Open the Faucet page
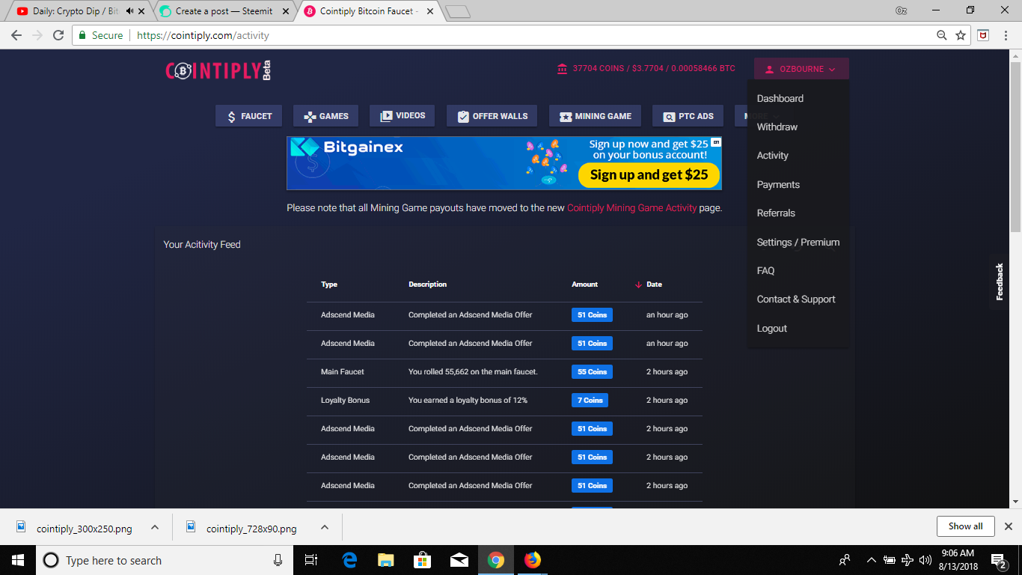The width and height of the screenshot is (1022, 575). [249, 116]
